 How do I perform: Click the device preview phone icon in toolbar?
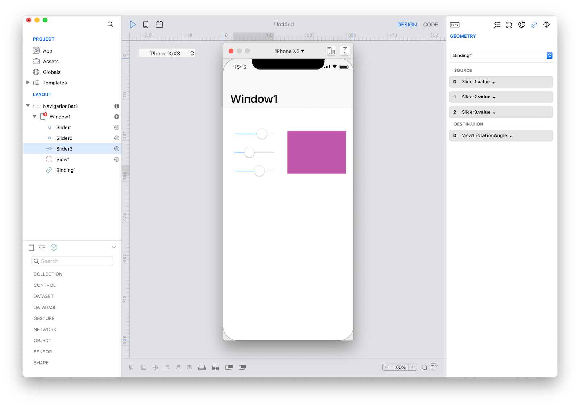coord(145,24)
